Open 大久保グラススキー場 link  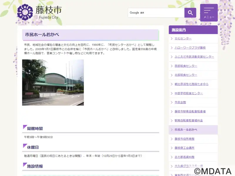point(189,166)
